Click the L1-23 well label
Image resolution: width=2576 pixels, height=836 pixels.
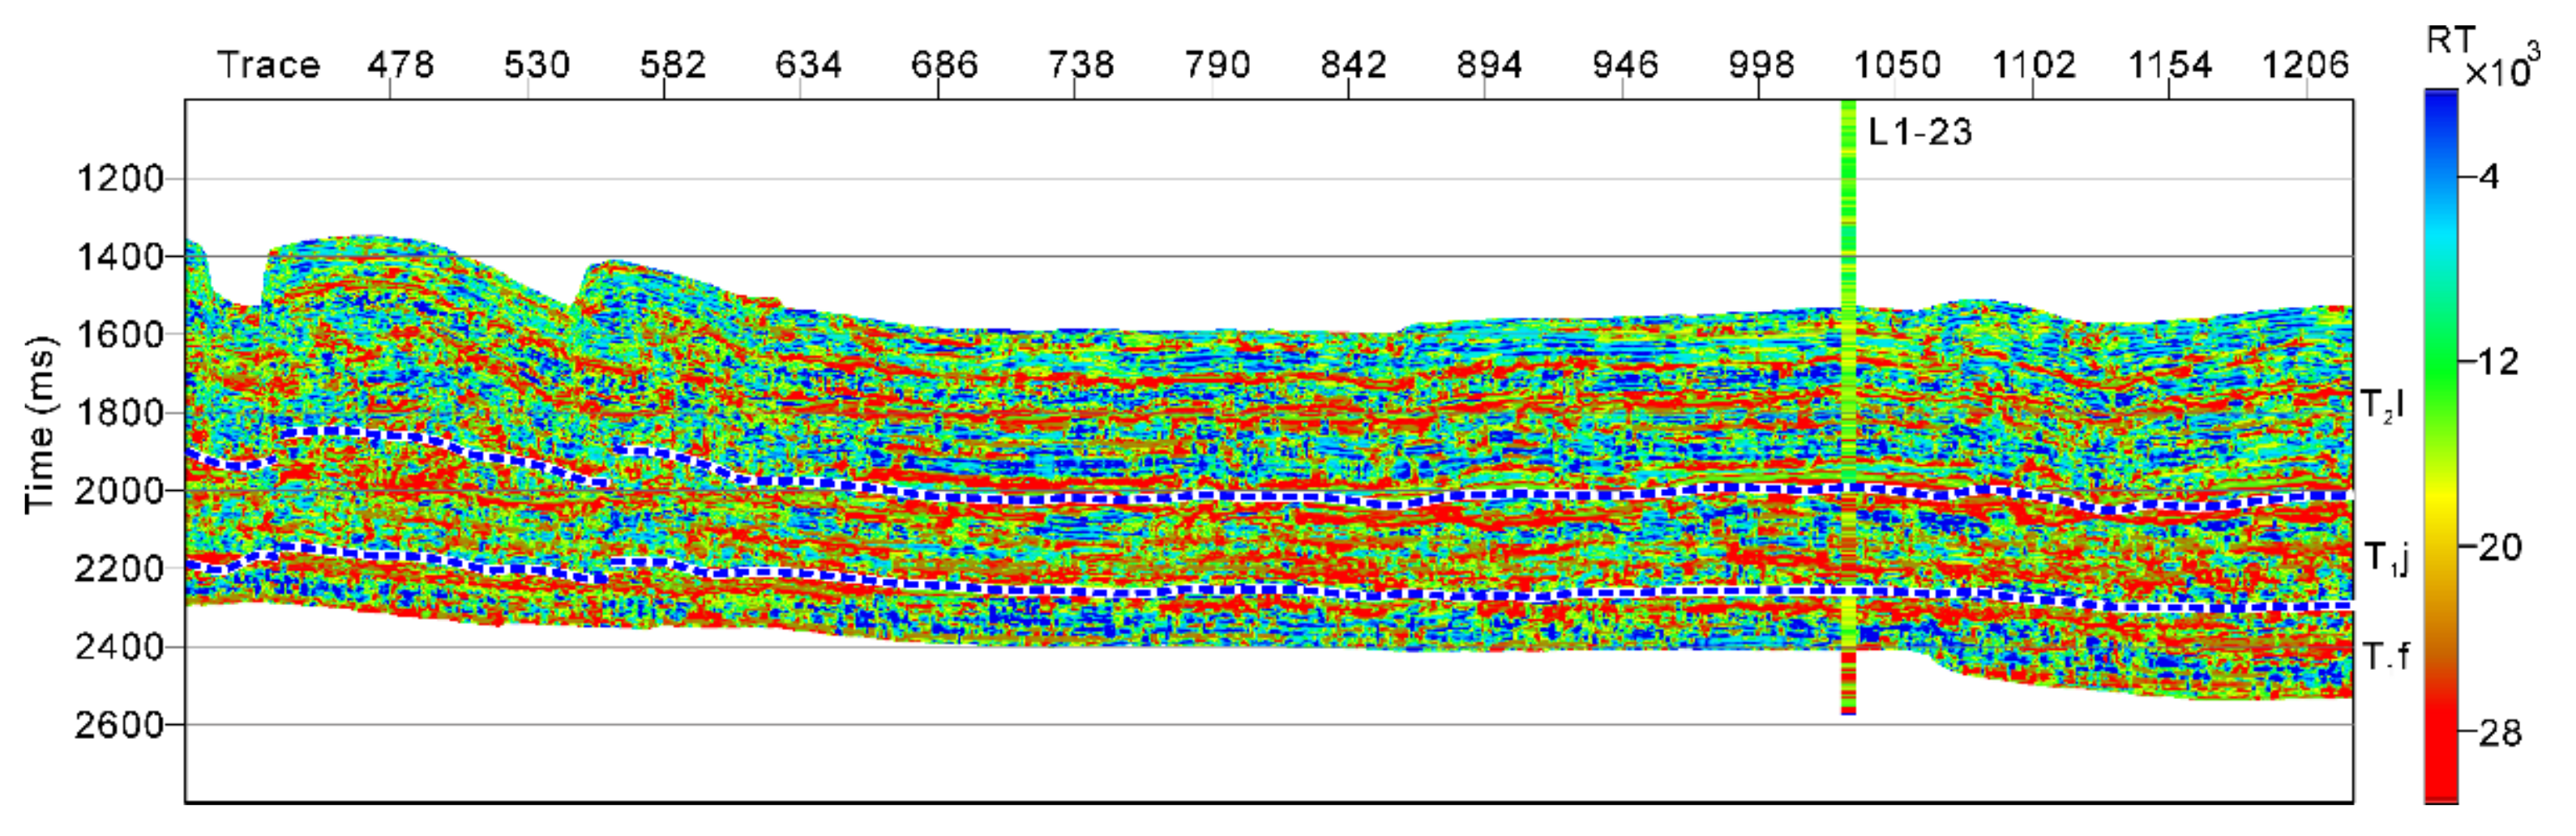point(1919,132)
